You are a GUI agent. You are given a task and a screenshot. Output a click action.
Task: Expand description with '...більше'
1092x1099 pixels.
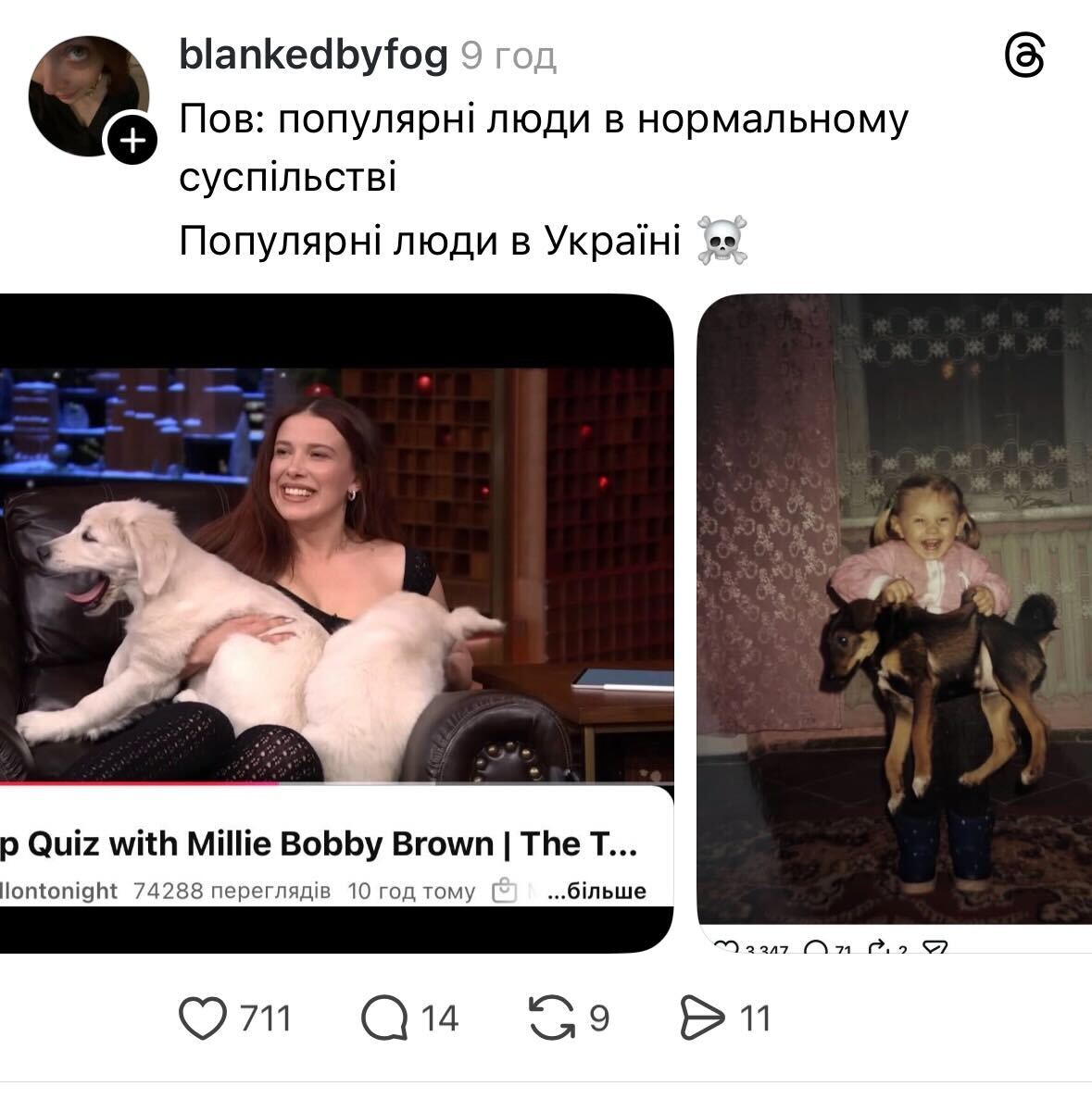[x=596, y=891]
